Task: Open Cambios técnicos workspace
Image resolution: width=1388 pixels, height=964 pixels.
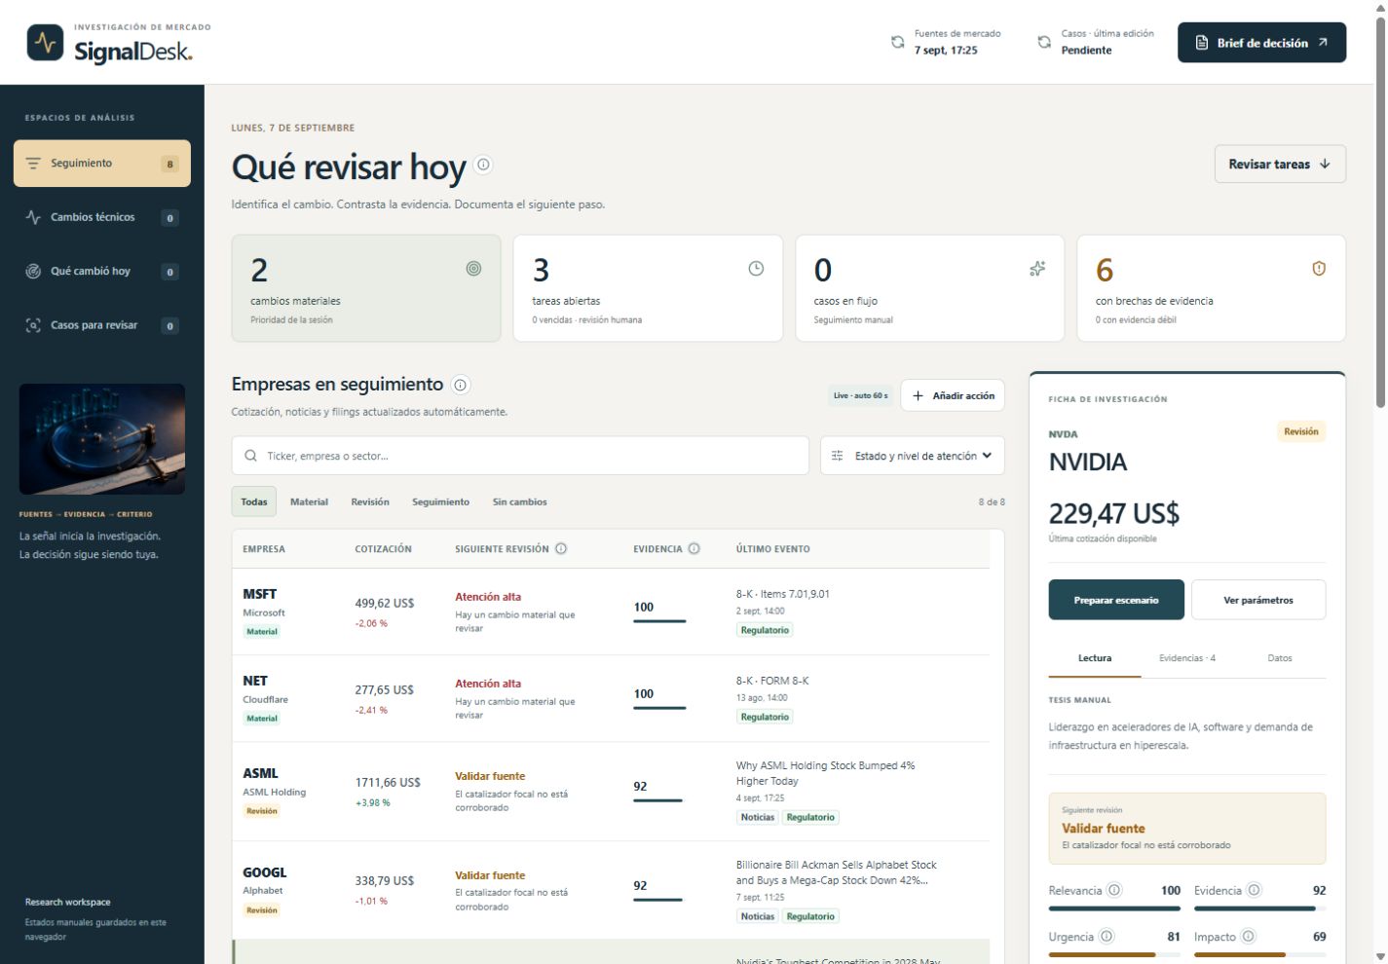Action: point(102,217)
